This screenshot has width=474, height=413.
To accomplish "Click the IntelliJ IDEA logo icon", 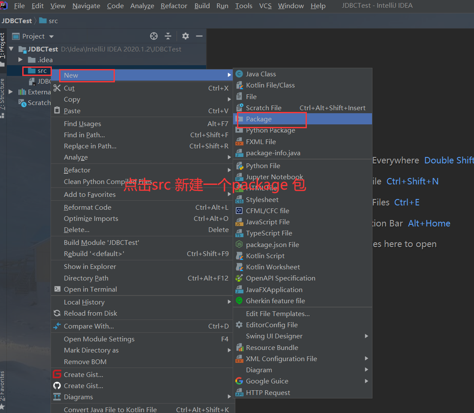I will (x=4, y=6).
